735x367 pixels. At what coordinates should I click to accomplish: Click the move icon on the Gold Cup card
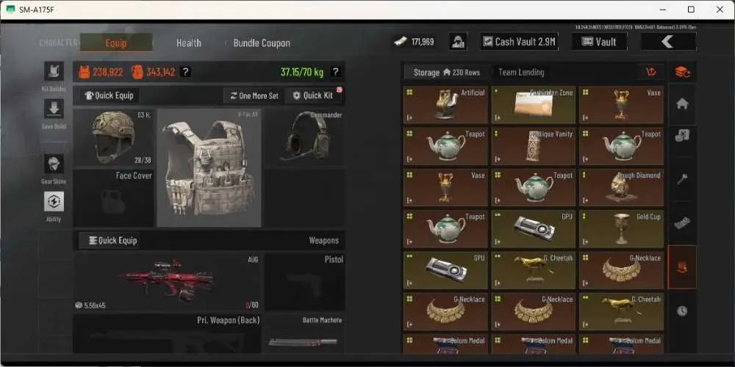point(586,241)
